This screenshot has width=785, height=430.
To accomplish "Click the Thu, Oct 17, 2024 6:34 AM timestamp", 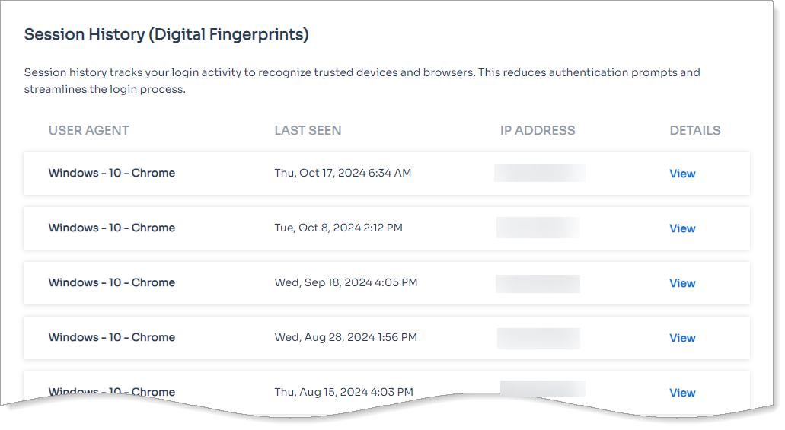I will pyautogui.click(x=343, y=173).
